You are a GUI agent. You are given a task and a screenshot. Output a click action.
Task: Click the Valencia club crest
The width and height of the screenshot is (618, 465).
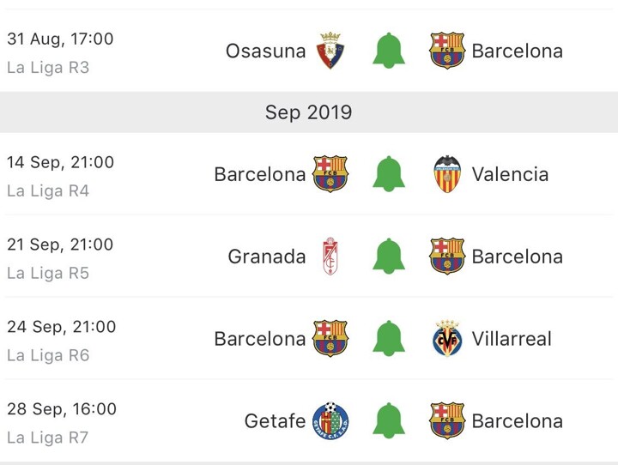click(x=447, y=174)
